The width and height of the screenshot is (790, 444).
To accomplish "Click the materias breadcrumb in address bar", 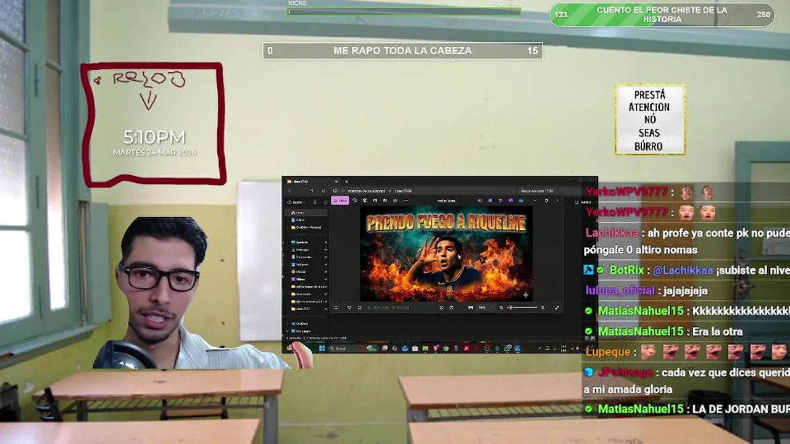I will point(367,191).
